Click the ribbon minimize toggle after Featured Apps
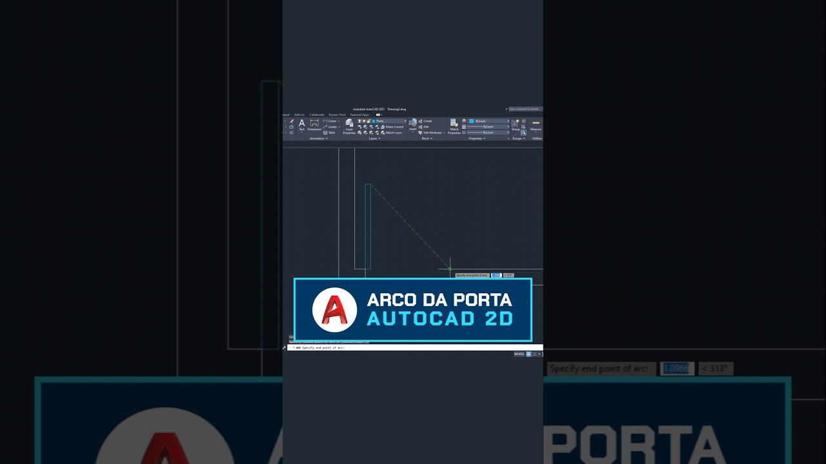826x464 pixels. coord(379,115)
